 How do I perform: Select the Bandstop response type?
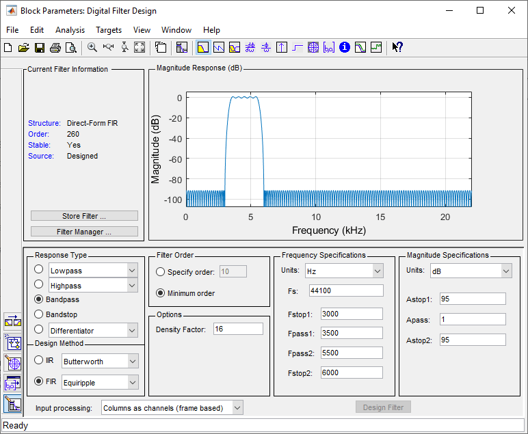(x=39, y=314)
